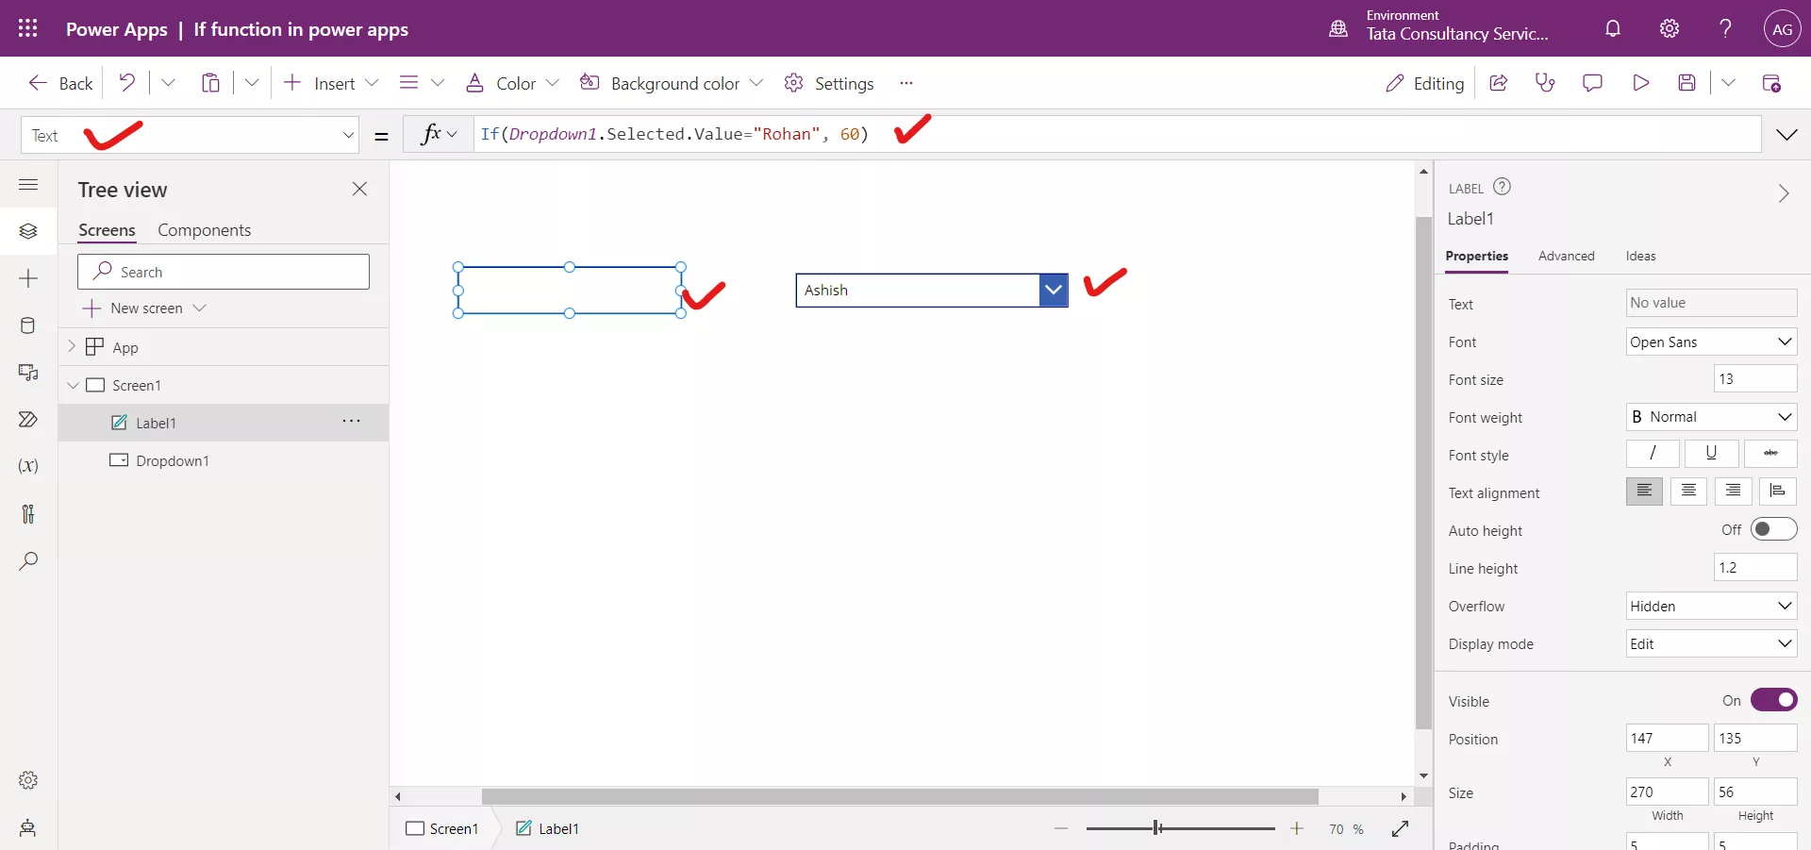Turn on Auto height for Label1
Screen dimensions: 1811x850
click(x=1774, y=529)
